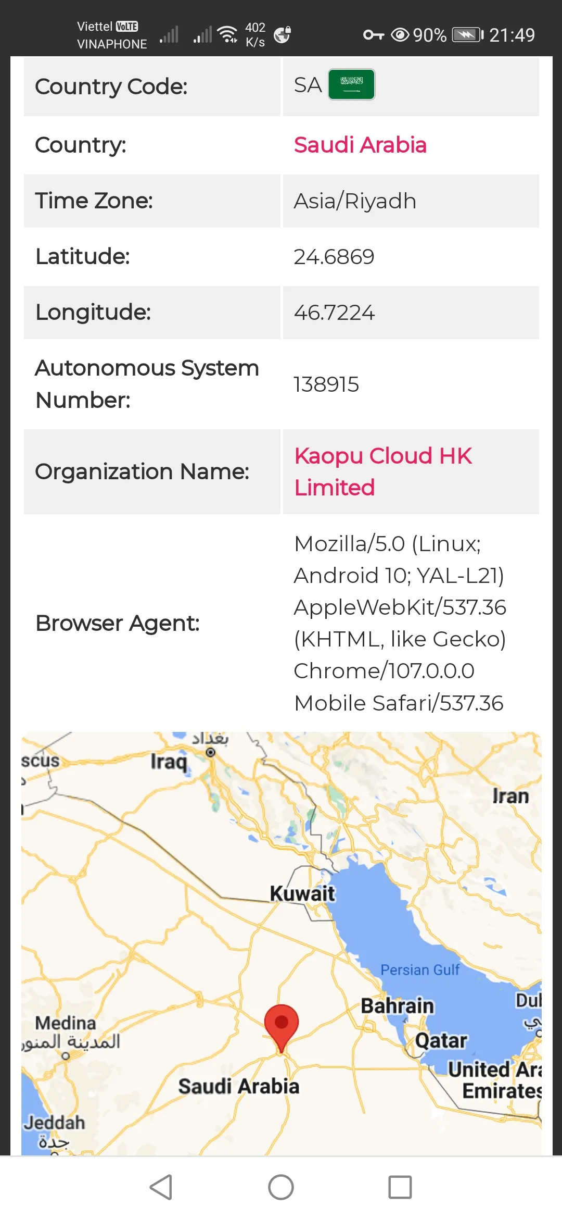
Task: Tap the recent apps square button
Action: (x=400, y=1187)
